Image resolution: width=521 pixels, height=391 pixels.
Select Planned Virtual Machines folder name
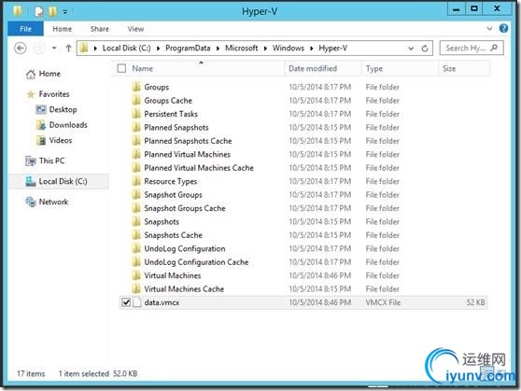pyautogui.click(x=187, y=155)
